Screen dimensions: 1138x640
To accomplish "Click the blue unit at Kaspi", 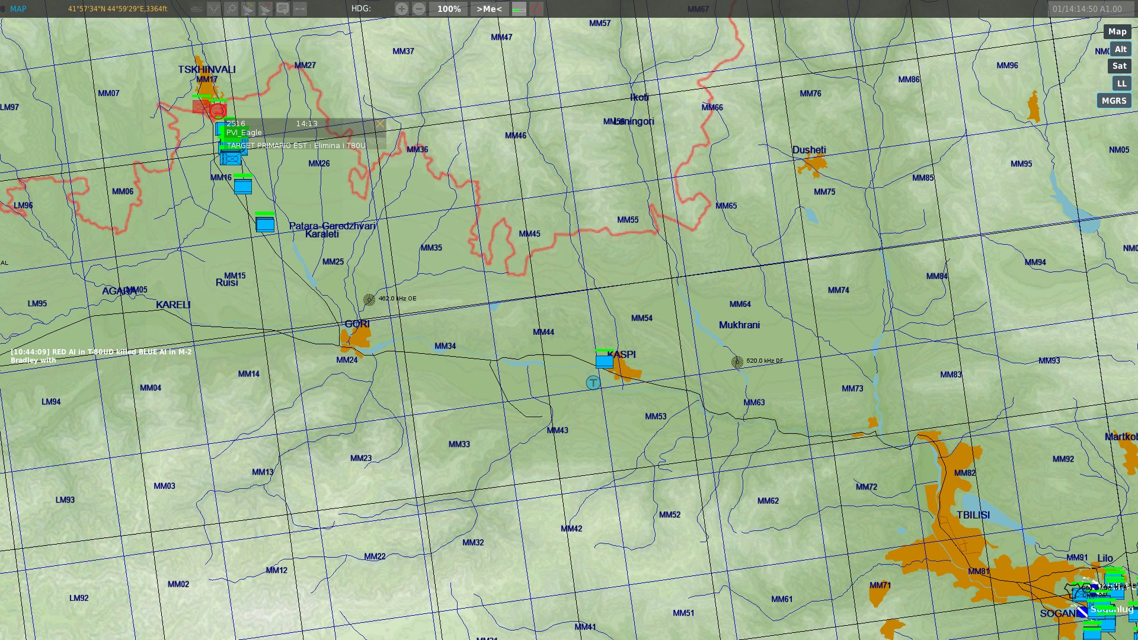I will pos(605,361).
